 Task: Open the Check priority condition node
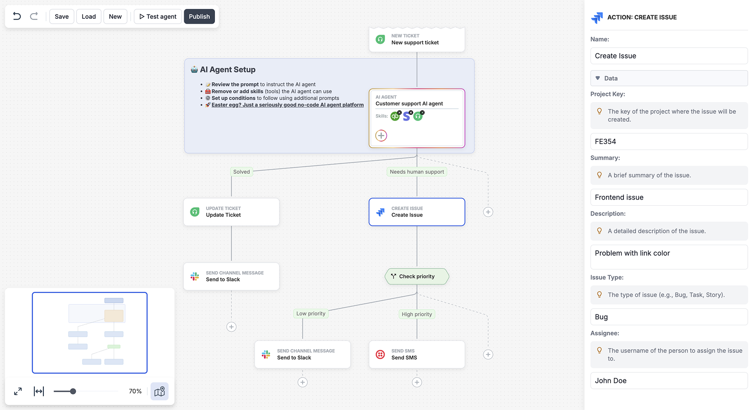(x=417, y=276)
